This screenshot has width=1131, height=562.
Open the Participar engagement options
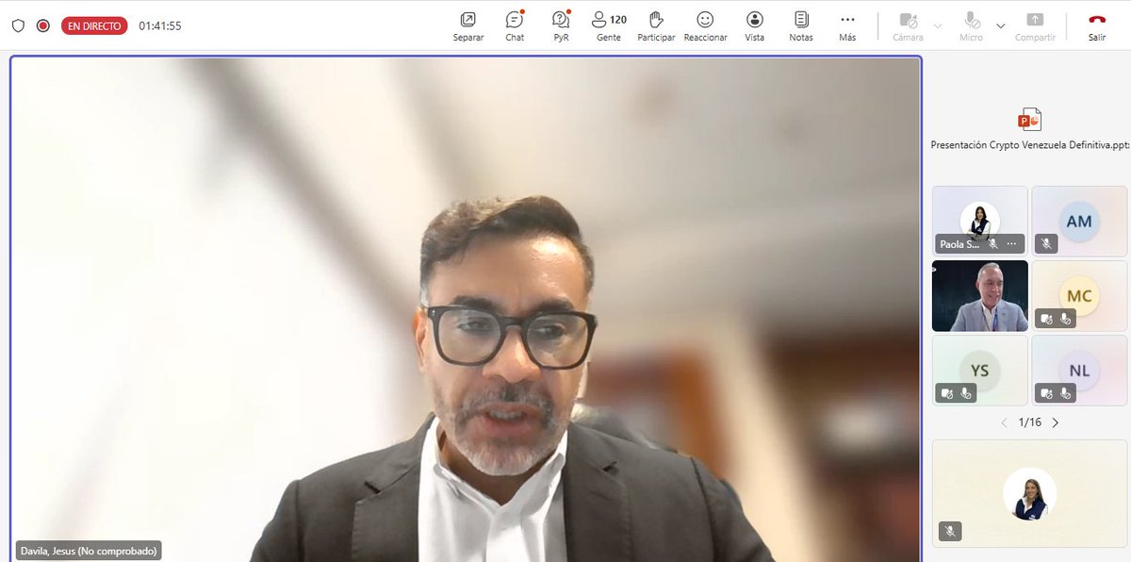tap(656, 25)
